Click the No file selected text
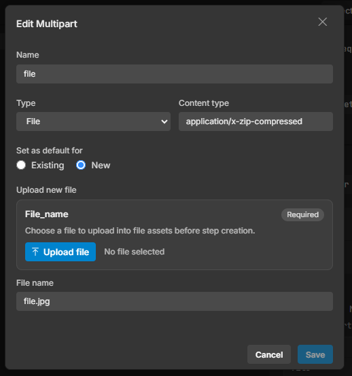This screenshot has width=352, height=376. pos(135,252)
